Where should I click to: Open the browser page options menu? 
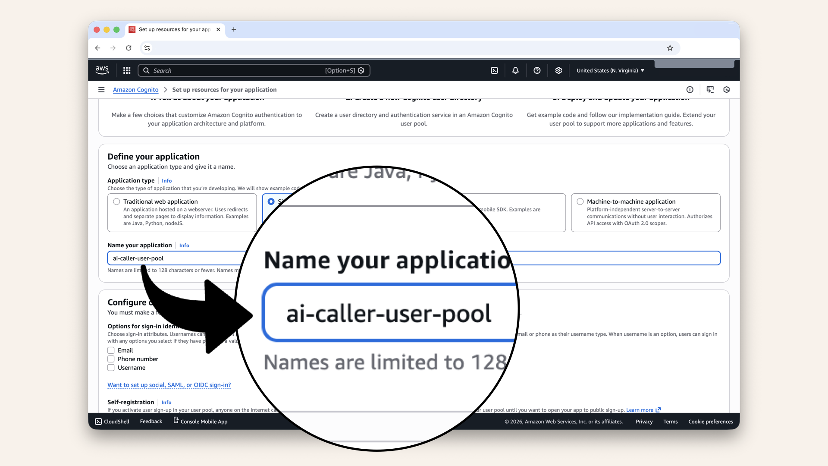click(147, 48)
